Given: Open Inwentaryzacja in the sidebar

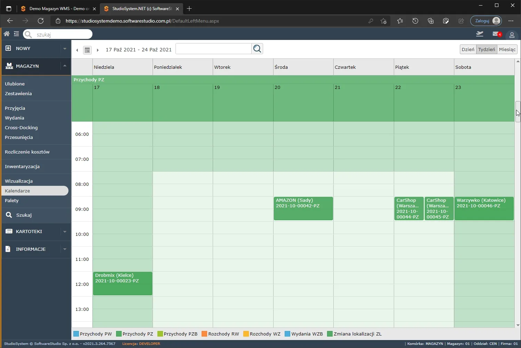Looking at the screenshot, I should coord(22,166).
